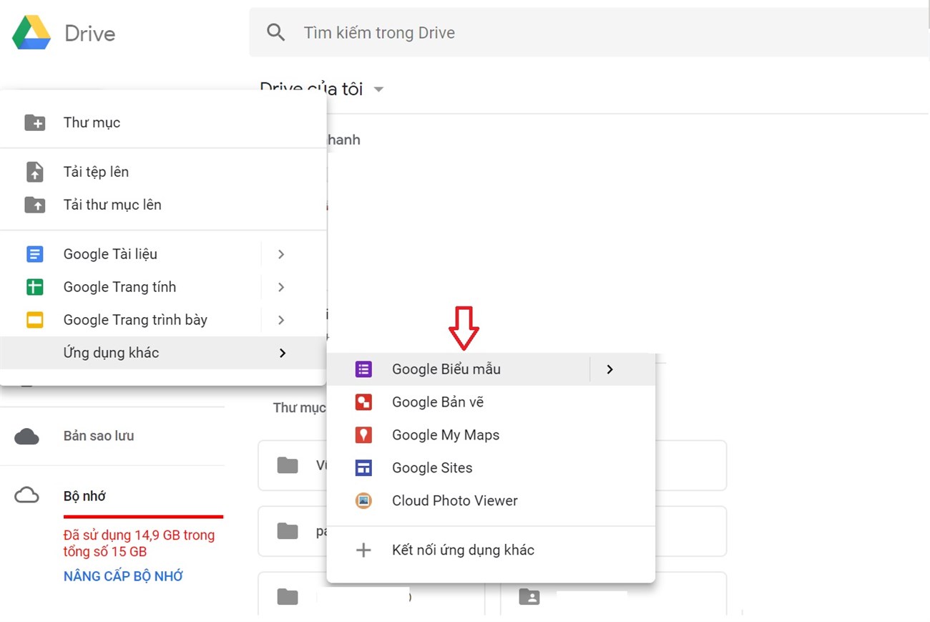Click the search magnifier icon
Viewport: 930px width, 622px height.
pyautogui.click(x=275, y=32)
